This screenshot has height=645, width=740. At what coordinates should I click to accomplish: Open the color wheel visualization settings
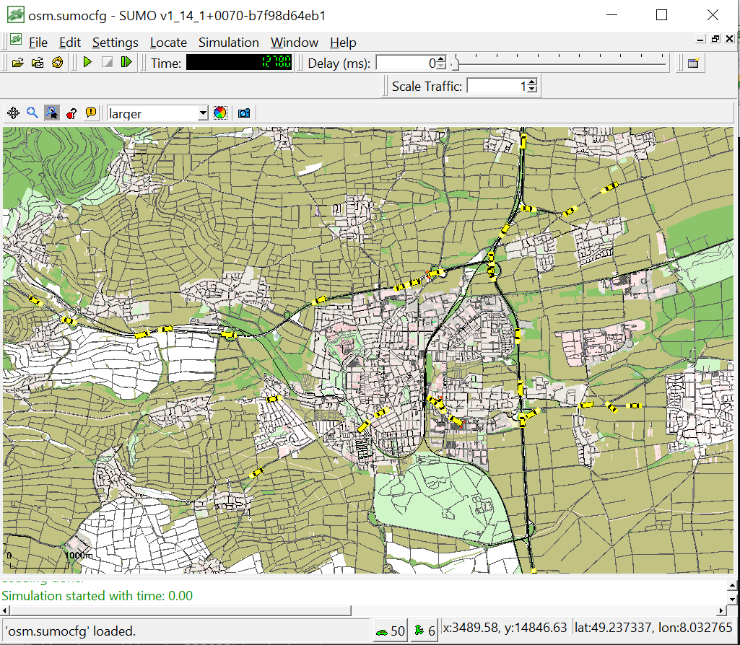pos(220,113)
